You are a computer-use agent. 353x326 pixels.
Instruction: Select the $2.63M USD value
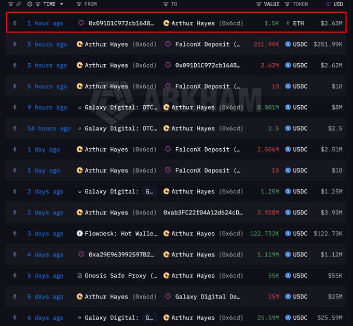point(331,23)
